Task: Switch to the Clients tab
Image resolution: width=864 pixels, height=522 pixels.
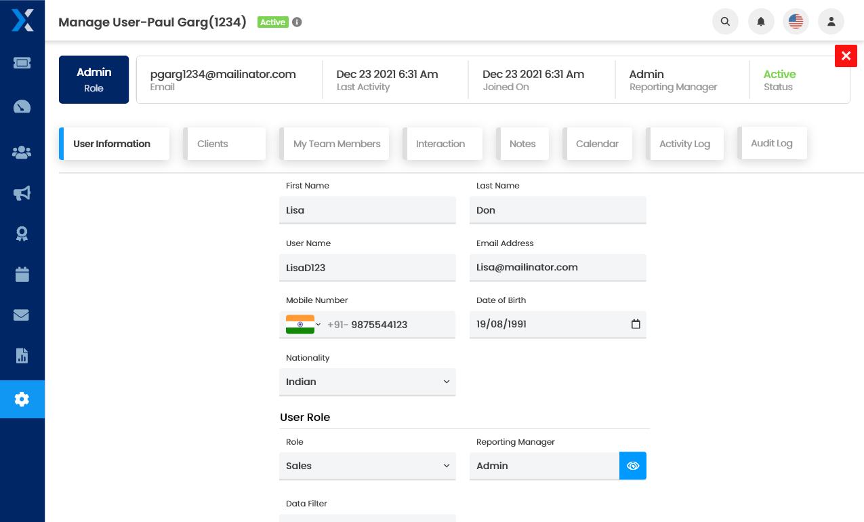Action: pyautogui.click(x=224, y=144)
